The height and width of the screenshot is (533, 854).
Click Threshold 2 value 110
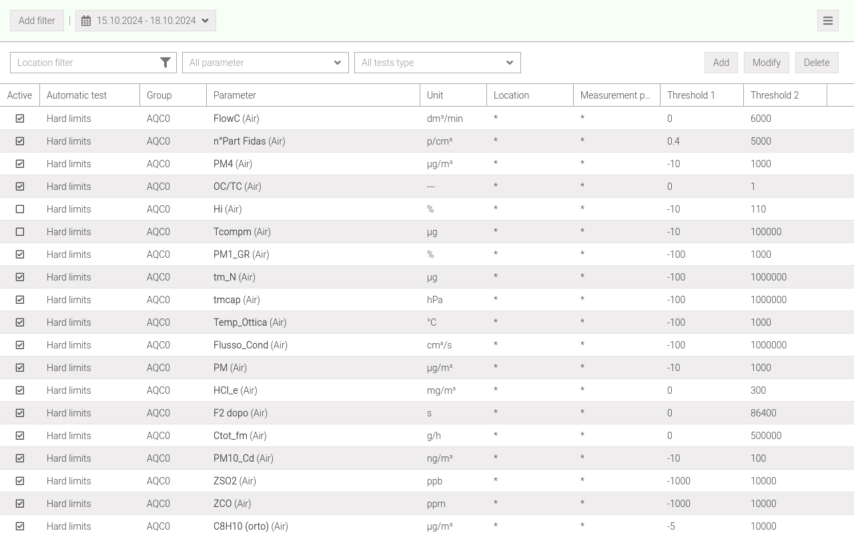(x=758, y=209)
